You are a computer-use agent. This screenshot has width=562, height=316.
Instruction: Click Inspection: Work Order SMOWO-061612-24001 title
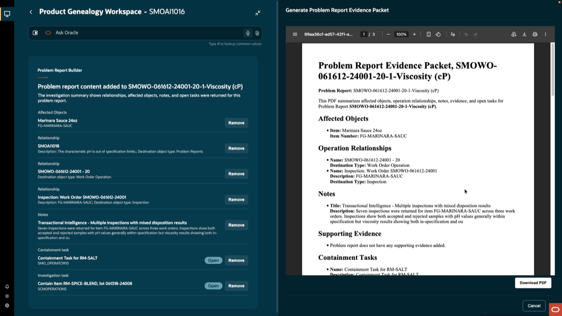pyautogui.click(x=82, y=197)
